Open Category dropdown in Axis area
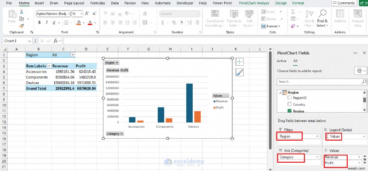The width and height of the screenshot is (368, 171). click(317, 157)
